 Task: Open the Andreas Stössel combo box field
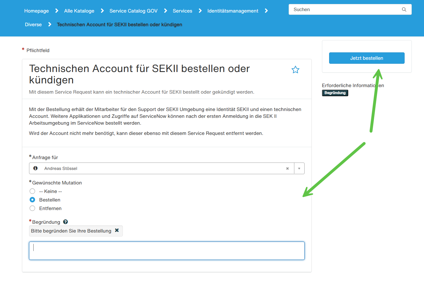tap(162, 168)
